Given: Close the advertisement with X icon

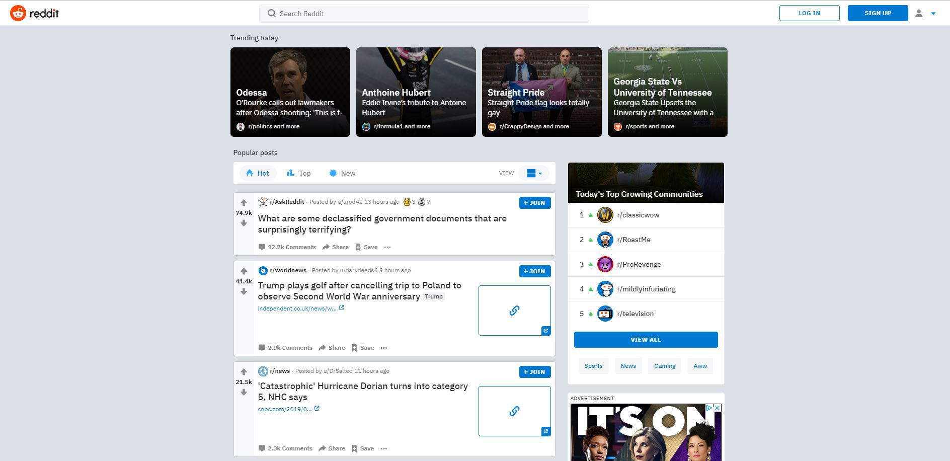Looking at the screenshot, I should pos(718,408).
